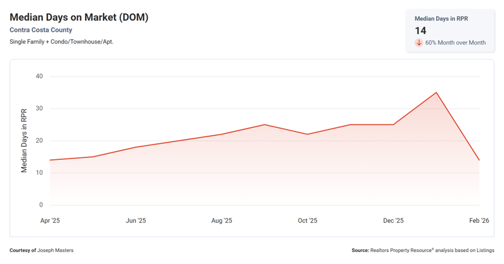The image size is (504, 264).
Task: Click the 0 y-axis tick label
Action: point(41,205)
